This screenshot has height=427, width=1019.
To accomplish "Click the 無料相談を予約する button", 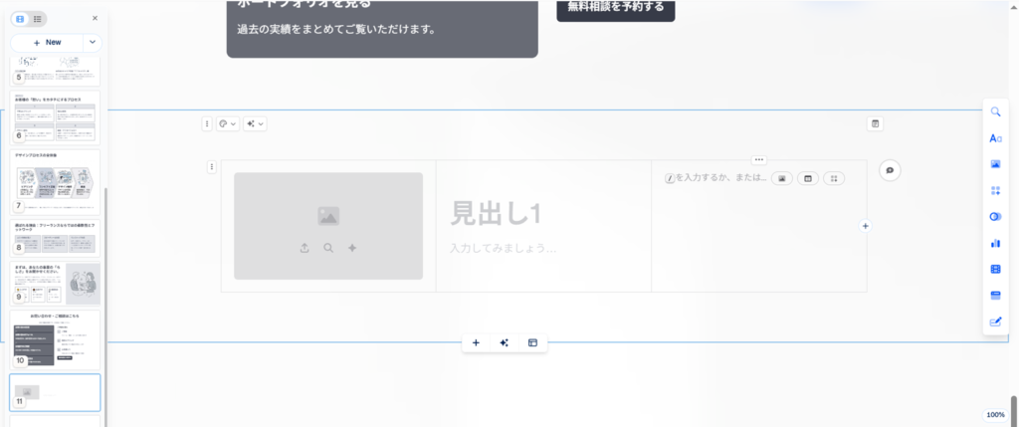I will 615,8.
